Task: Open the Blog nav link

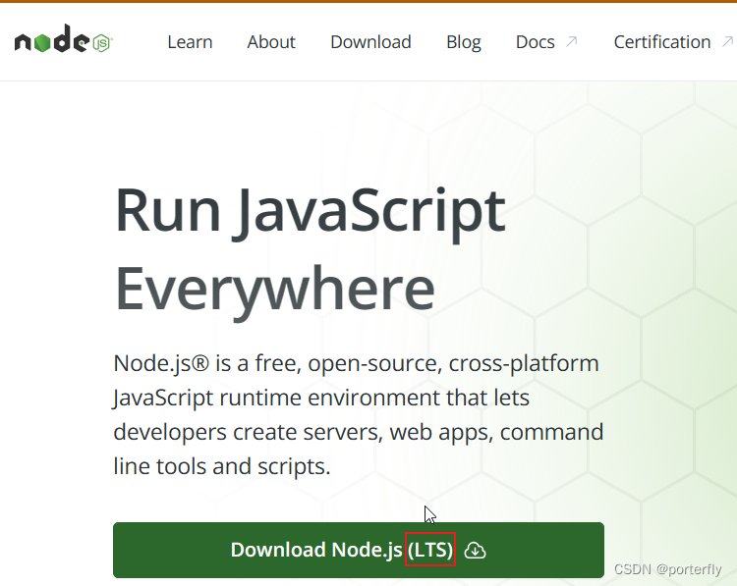Action: click(464, 43)
